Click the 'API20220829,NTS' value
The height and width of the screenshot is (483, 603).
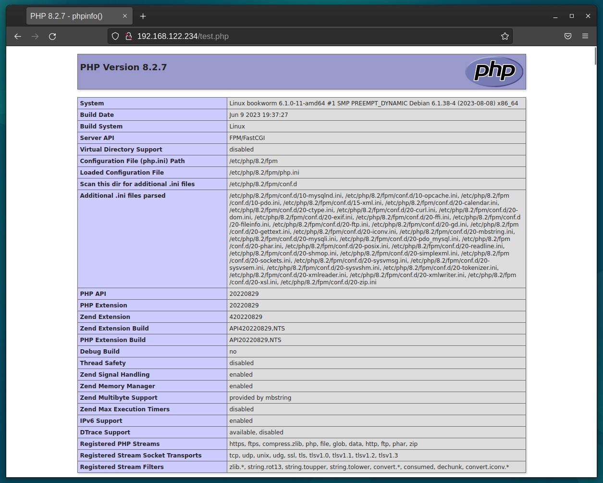[x=255, y=340]
